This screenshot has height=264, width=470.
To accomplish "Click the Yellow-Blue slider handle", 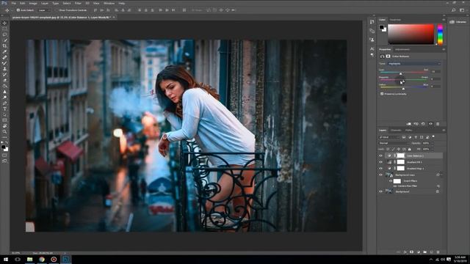I will tap(403, 89).
